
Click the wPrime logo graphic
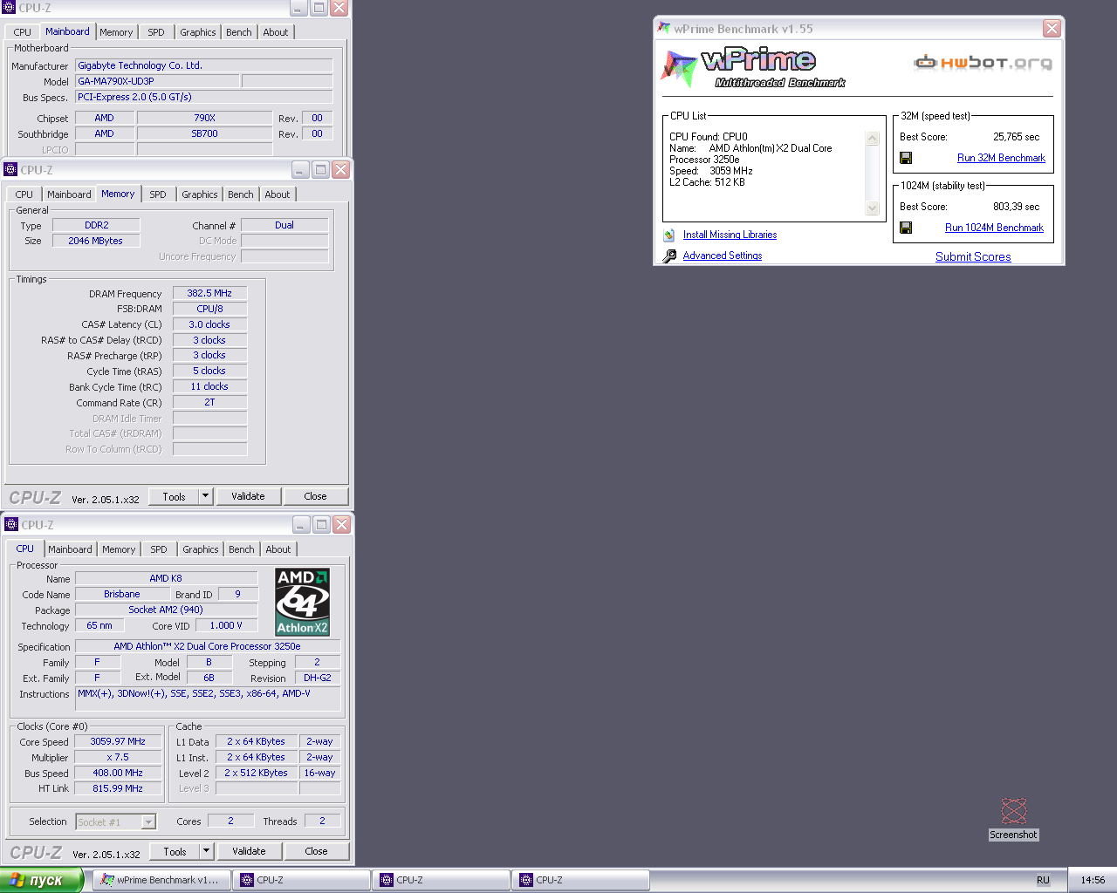pyautogui.click(x=752, y=68)
